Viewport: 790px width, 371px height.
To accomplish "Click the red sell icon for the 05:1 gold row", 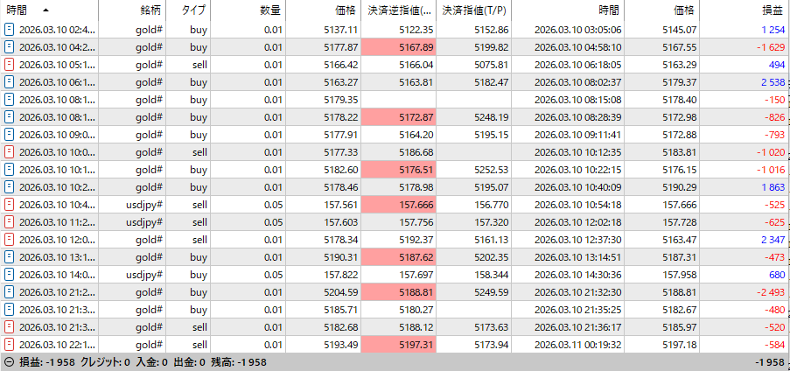I will click(10, 65).
